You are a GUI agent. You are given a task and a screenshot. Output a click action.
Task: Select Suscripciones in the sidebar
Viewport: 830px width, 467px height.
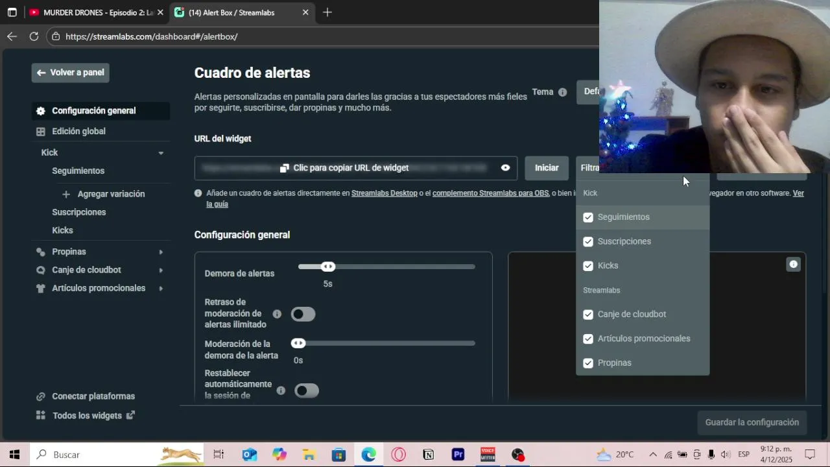click(x=79, y=212)
